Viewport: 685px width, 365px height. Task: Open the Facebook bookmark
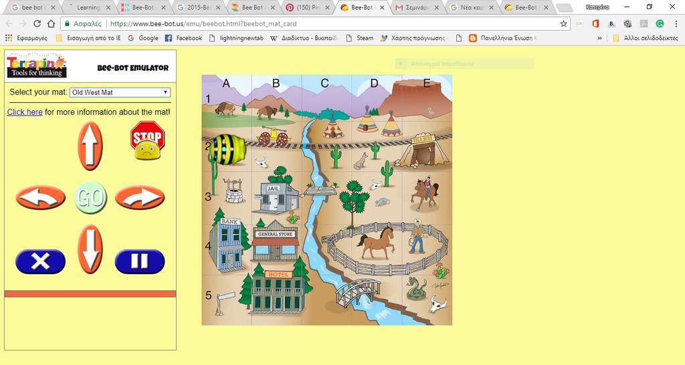tap(183, 38)
